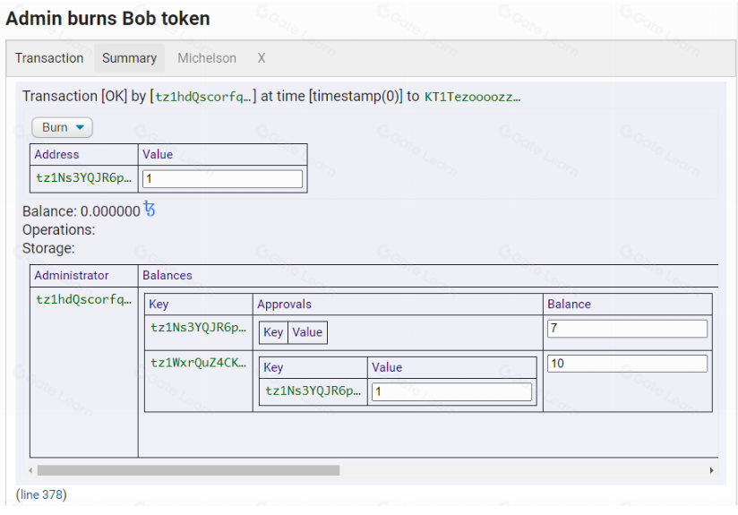738x515 pixels.
Task: Click the X tab to close panel
Action: (x=262, y=58)
